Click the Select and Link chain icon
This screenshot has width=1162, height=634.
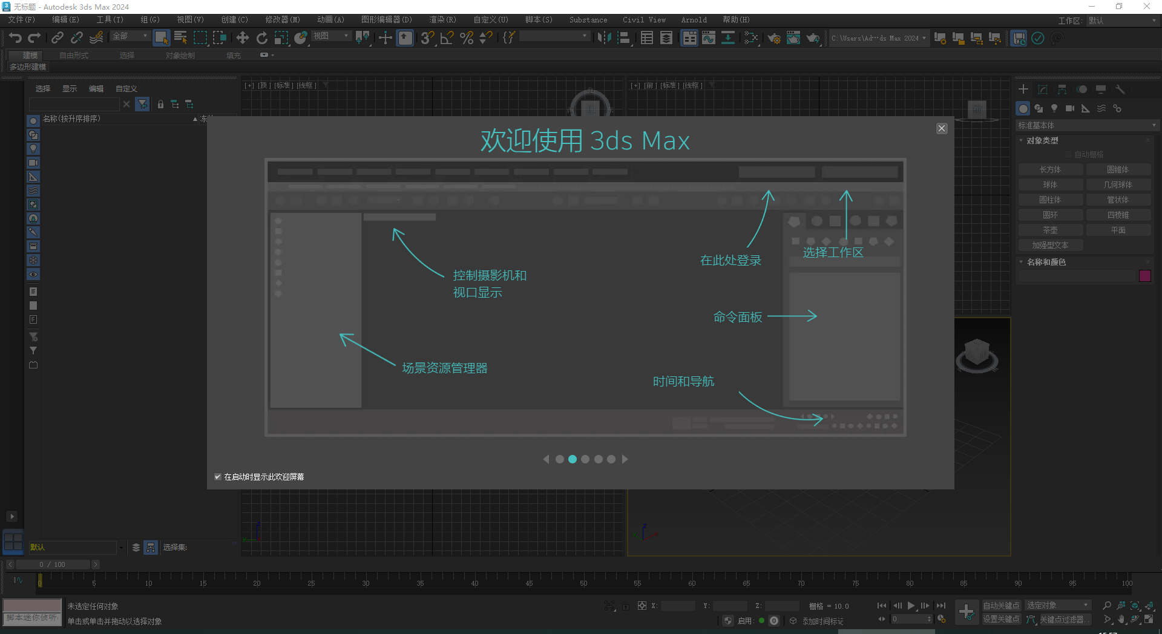click(57, 38)
